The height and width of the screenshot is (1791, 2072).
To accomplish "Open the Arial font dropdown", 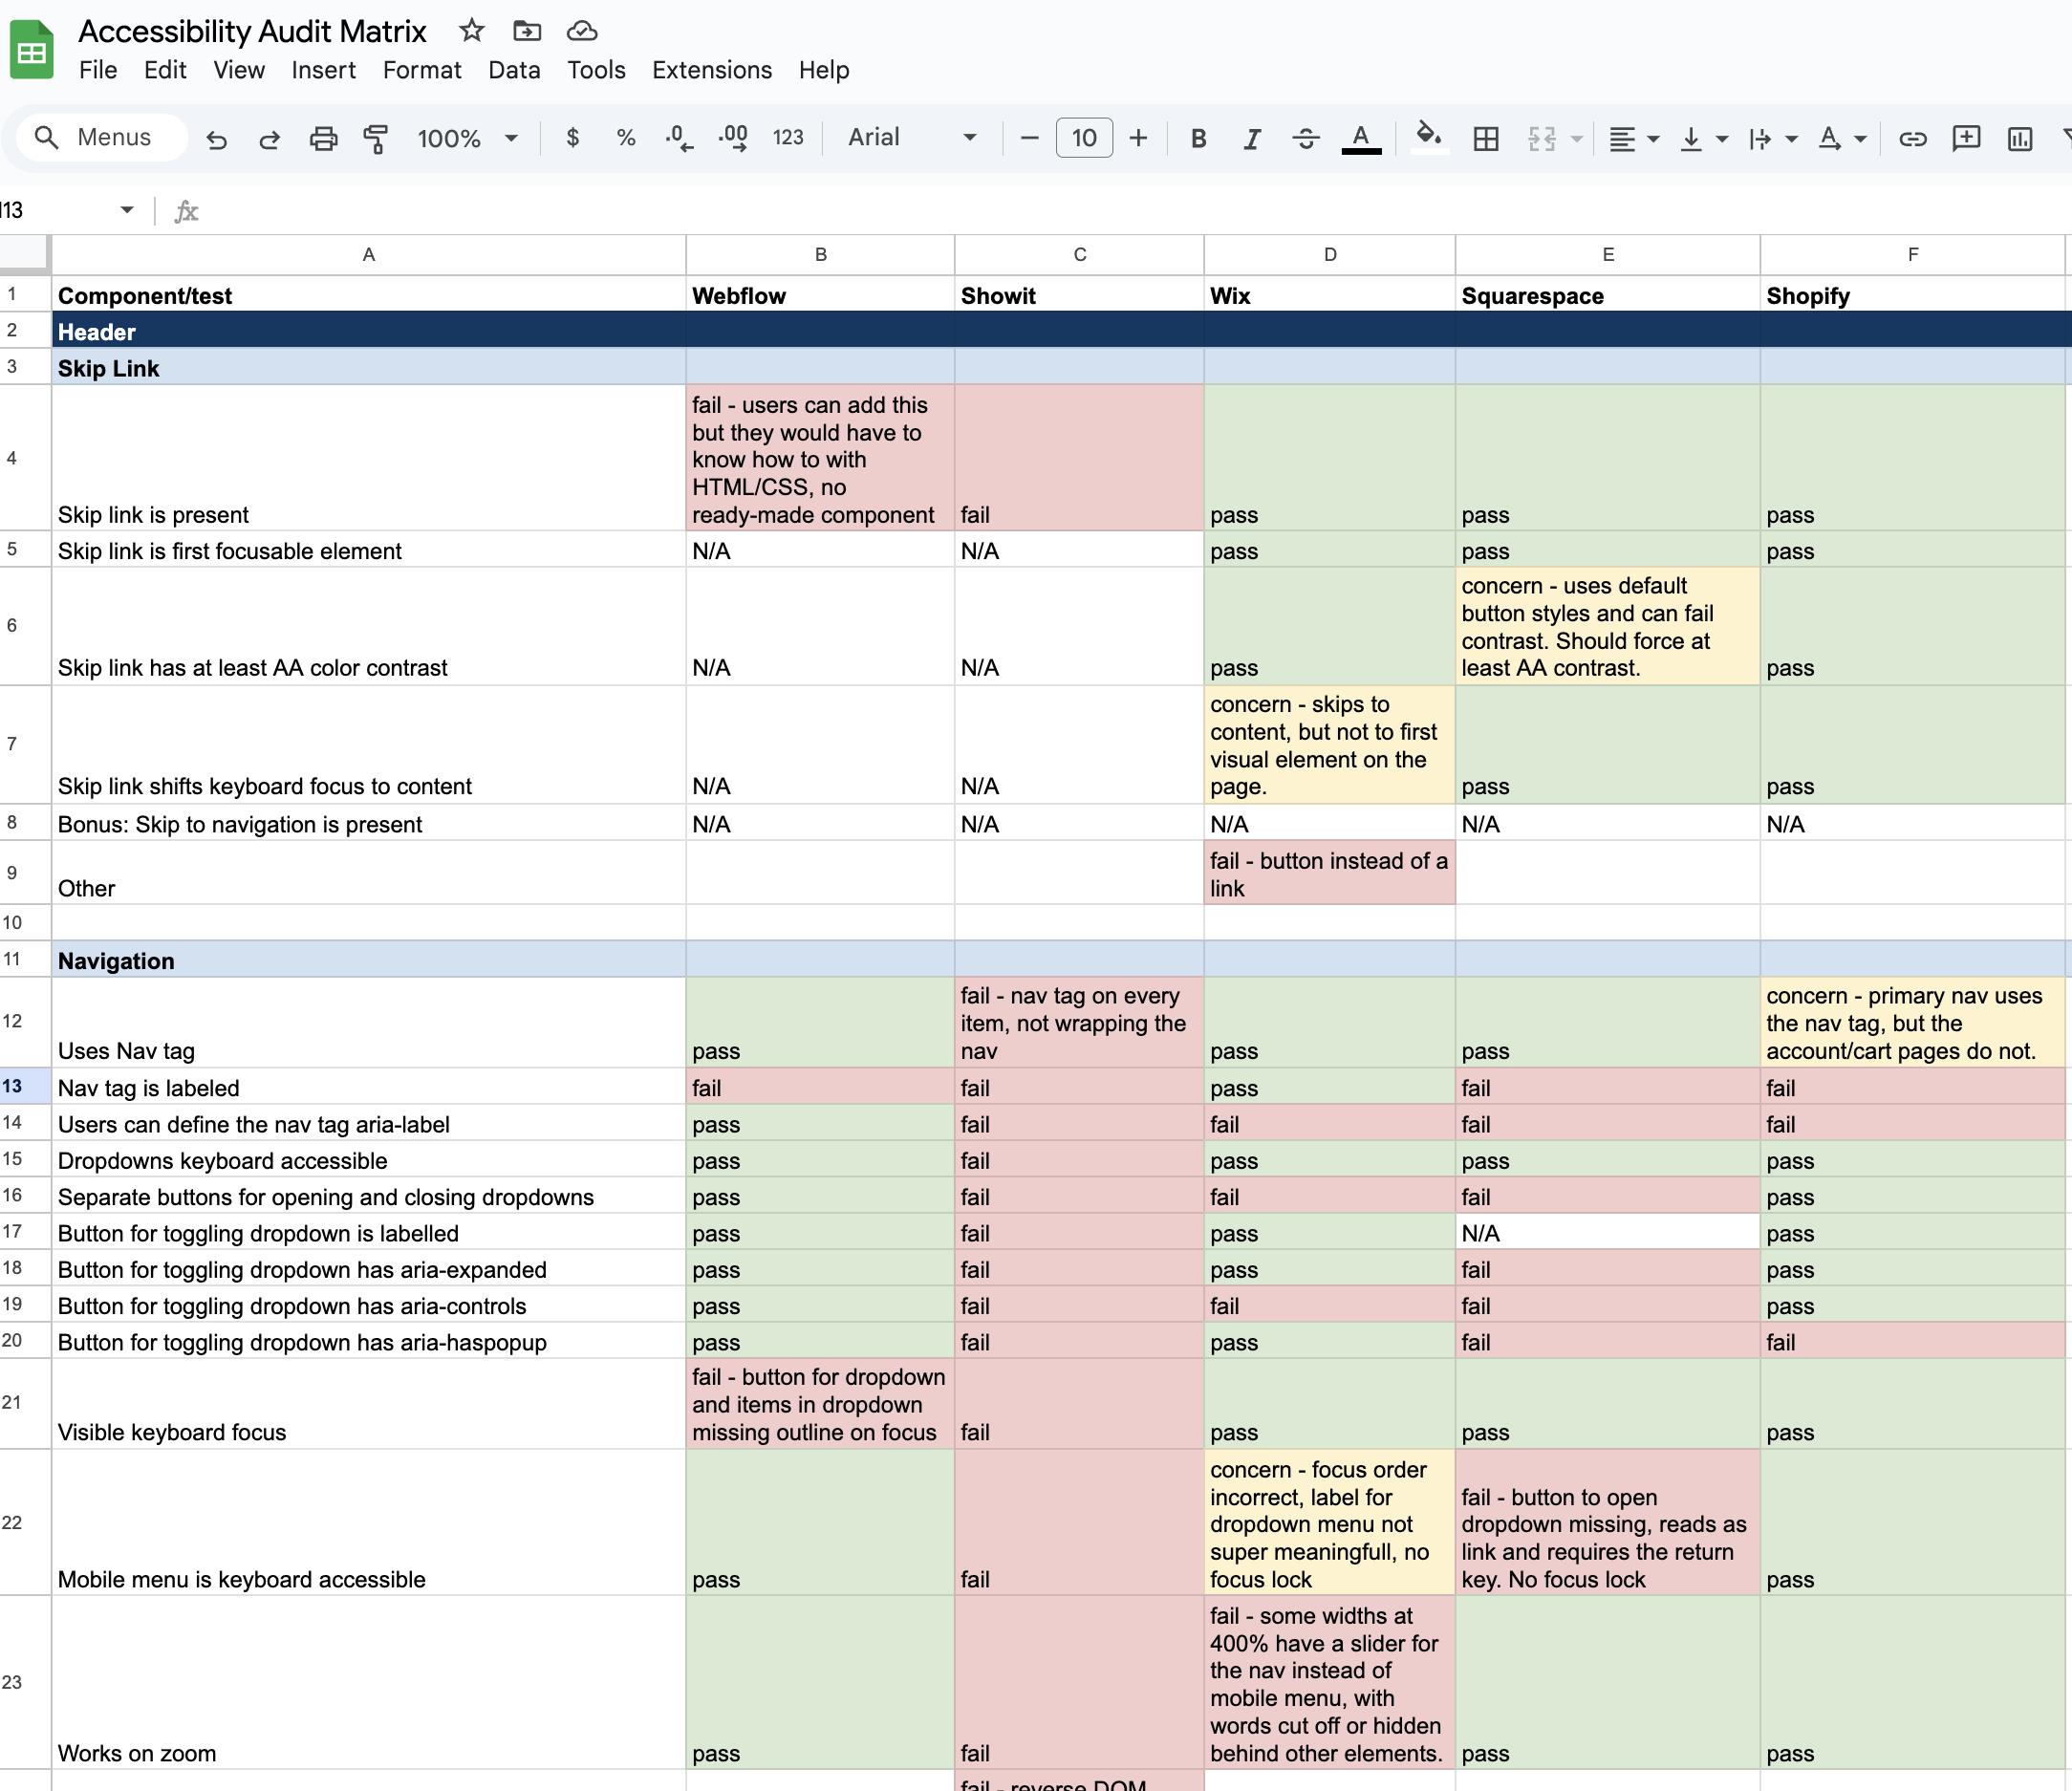I will [x=912, y=138].
